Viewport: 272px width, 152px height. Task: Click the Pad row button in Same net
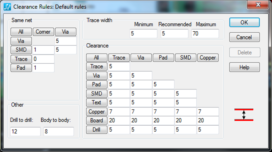(21, 68)
